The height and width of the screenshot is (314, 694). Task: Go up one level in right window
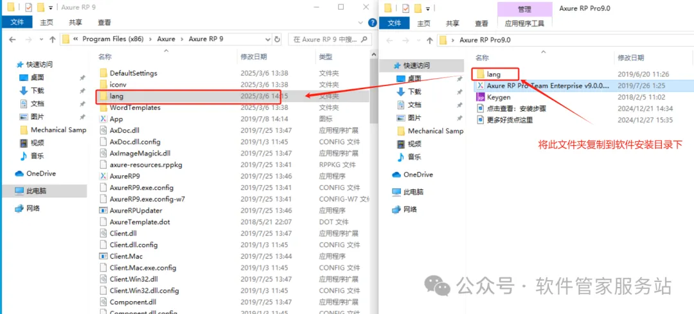click(429, 40)
